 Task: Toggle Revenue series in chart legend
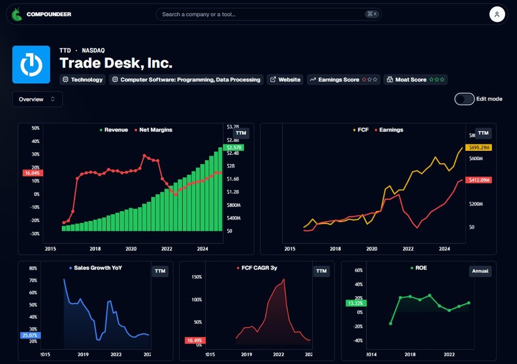click(113, 130)
